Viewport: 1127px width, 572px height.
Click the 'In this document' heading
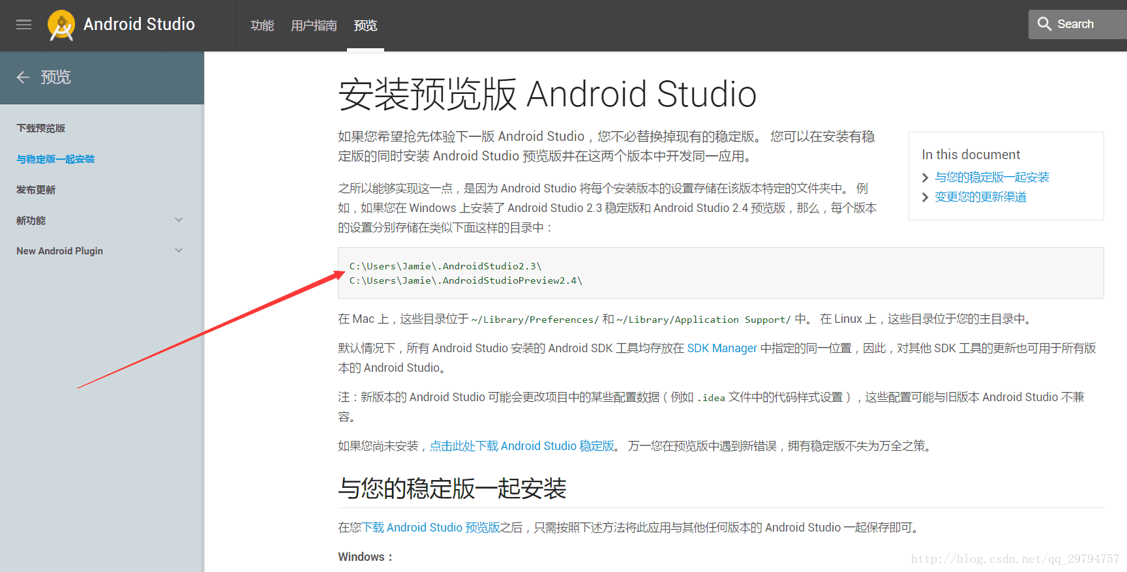tap(970, 155)
